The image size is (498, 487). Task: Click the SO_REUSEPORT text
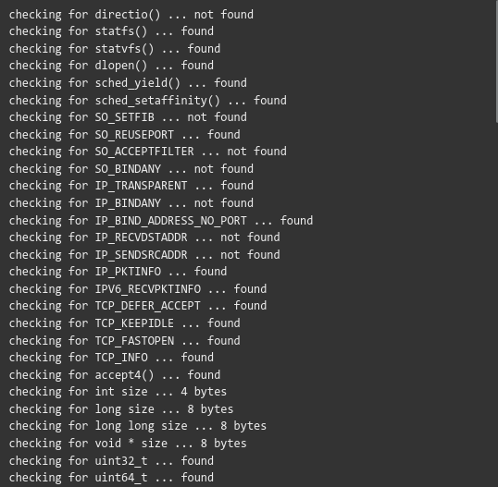click(x=134, y=135)
